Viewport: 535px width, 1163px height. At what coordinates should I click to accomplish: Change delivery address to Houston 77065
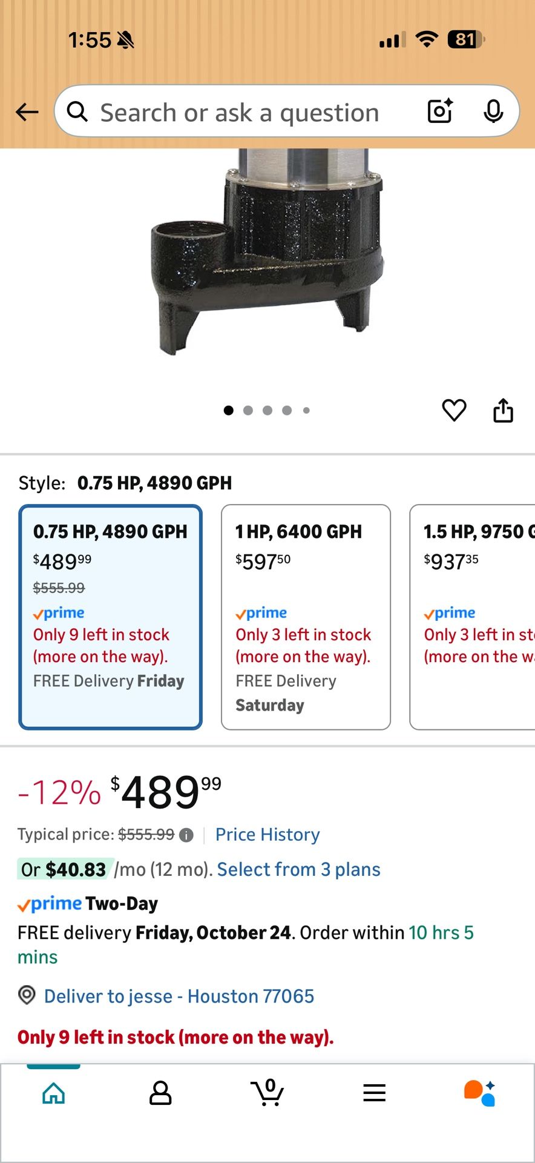pos(179,996)
